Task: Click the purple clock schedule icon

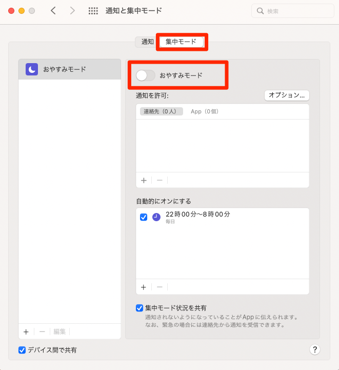Action: pyautogui.click(x=156, y=217)
